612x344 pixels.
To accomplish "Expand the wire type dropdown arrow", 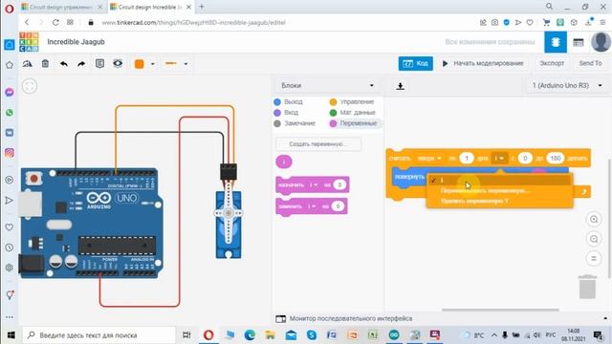I will coord(186,64).
